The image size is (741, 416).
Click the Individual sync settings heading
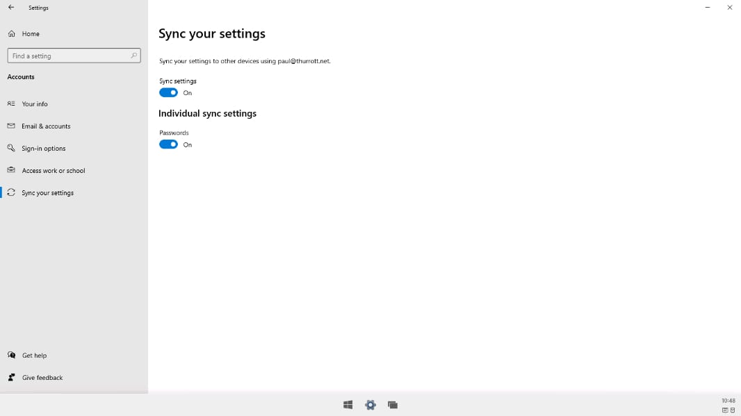[207, 114]
